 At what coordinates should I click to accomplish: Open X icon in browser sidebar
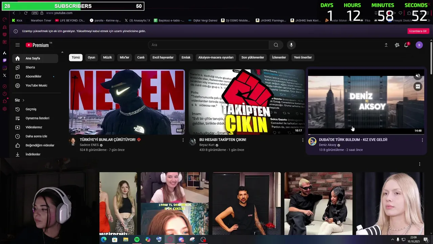(x=4, y=75)
